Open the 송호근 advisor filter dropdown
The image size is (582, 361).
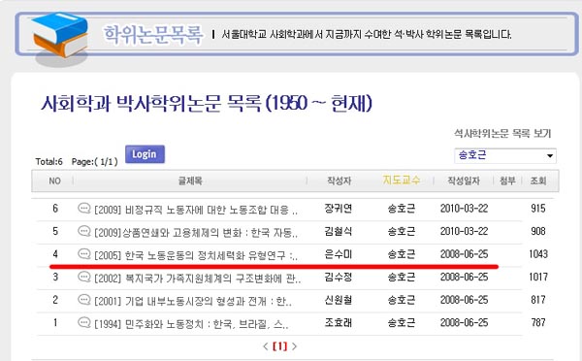point(505,155)
